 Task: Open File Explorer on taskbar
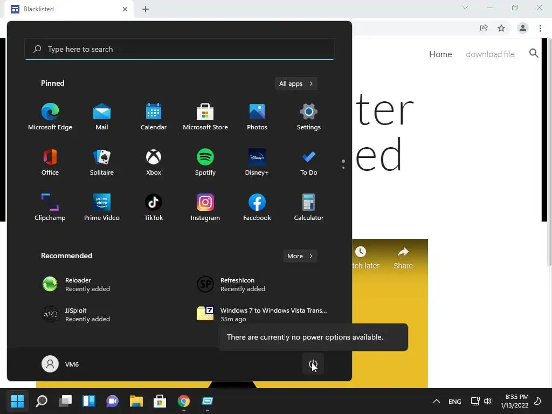(136, 401)
